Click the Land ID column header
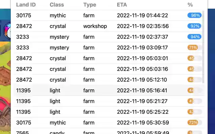This screenshot has width=215, height=134. (26, 5)
